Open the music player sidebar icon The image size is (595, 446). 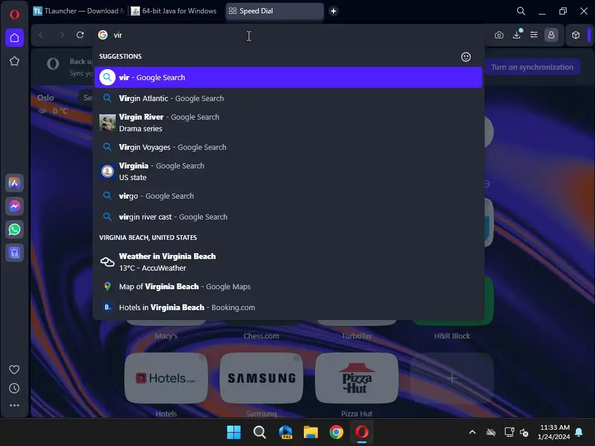click(15, 253)
